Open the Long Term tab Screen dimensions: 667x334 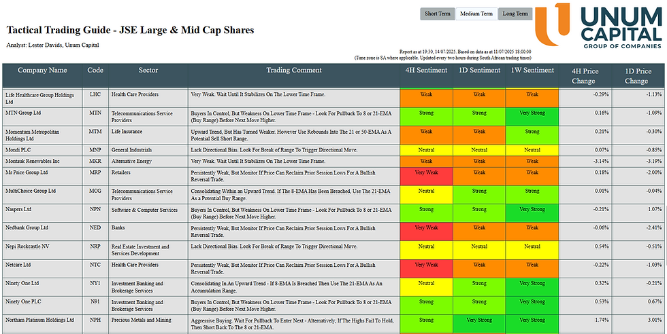pyautogui.click(x=515, y=14)
